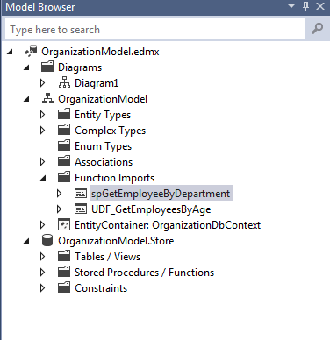330x340 pixels.
Task: Select the EntityContainer: OrganizationDbContext label
Action: (168, 225)
